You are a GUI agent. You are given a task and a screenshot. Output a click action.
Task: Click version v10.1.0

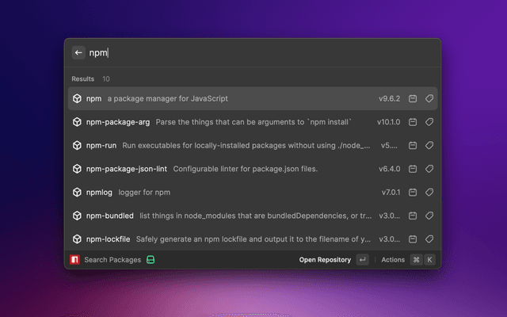[389, 122]
